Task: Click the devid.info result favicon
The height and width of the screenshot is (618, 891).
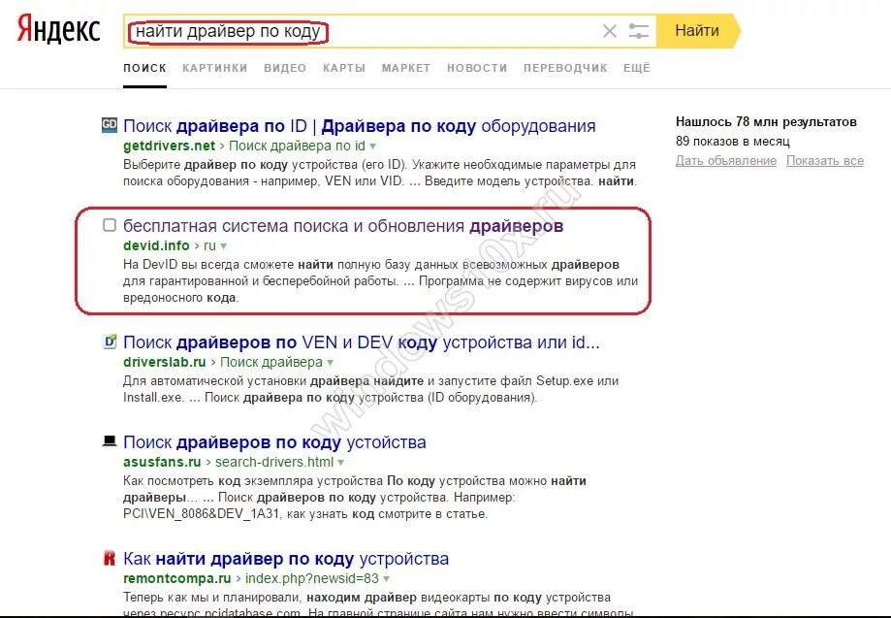Action: point(110,225)
